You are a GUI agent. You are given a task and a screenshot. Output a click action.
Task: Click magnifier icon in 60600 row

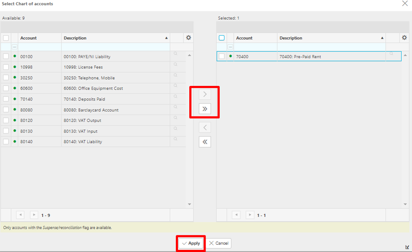pos(175,85)
